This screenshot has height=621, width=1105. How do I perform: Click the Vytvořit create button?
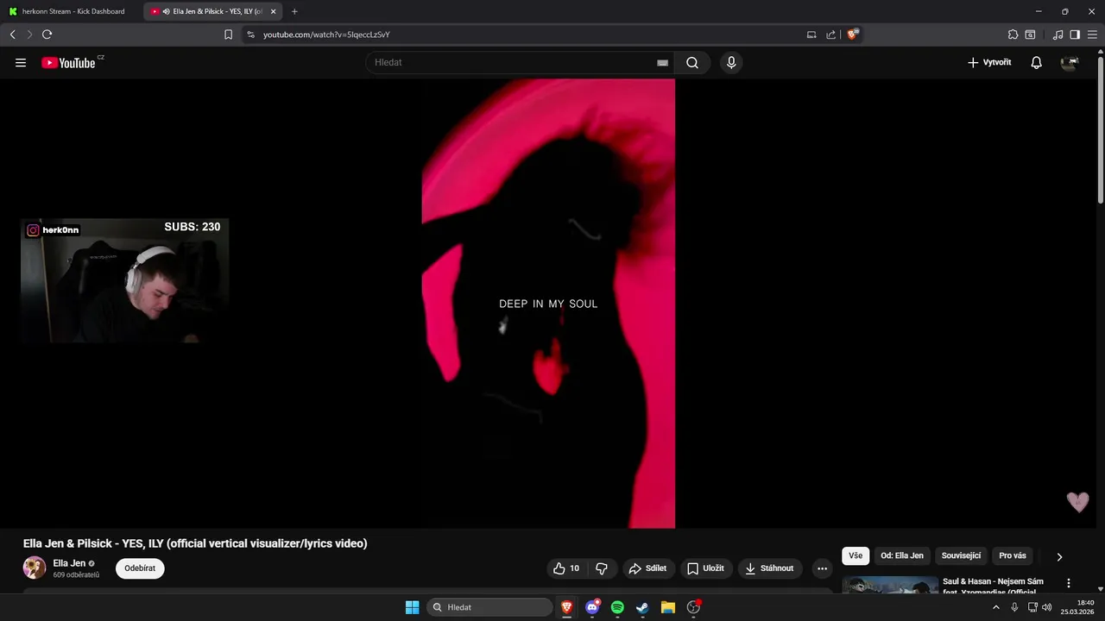pos(989,63)
